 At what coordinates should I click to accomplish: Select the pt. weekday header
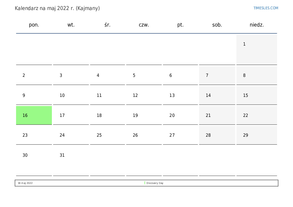(x=180, y=25)
